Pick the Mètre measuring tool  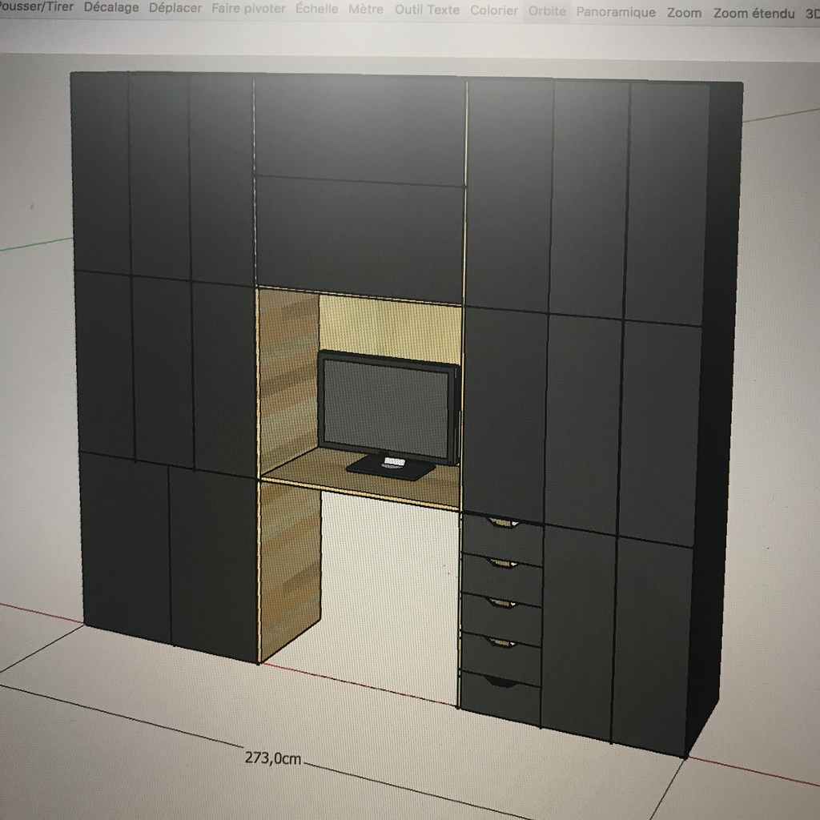pos(365,9)
